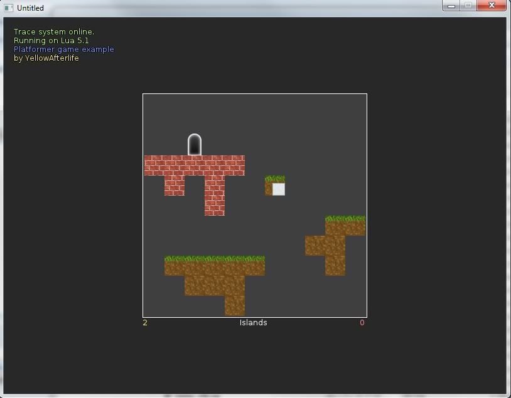
Task: Click the 'Trace system online.' text
Action: (x=54, y=31)
